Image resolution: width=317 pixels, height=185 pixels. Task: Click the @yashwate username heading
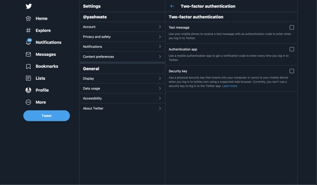(x=95, y=17)
